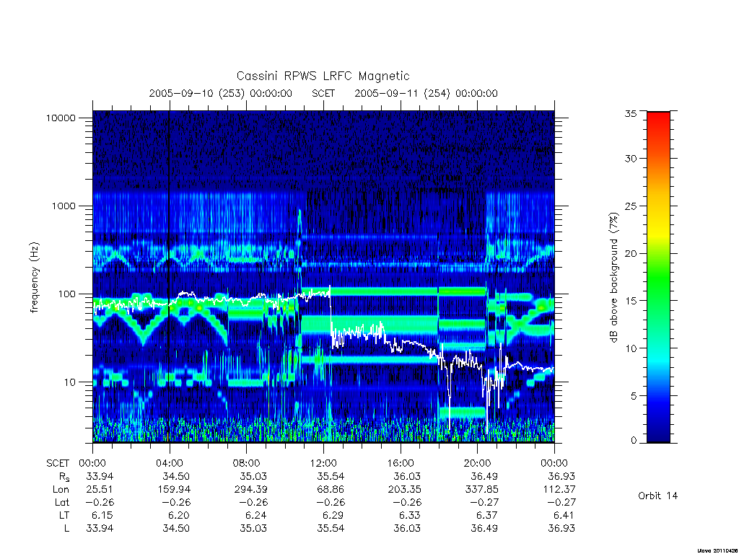739x554 pixels.
Task: Click the 08:00 SCET time label
Action: tap(246, 464)
